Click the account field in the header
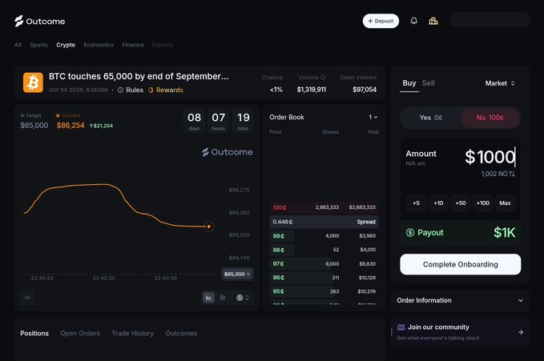Viewport: 544px width, 361px height. 490,20
